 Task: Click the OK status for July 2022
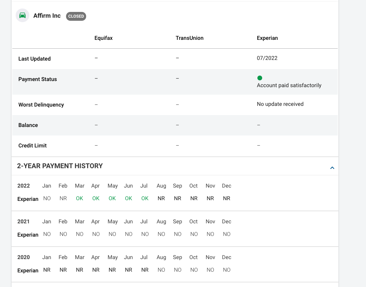[x=145, y=198]
